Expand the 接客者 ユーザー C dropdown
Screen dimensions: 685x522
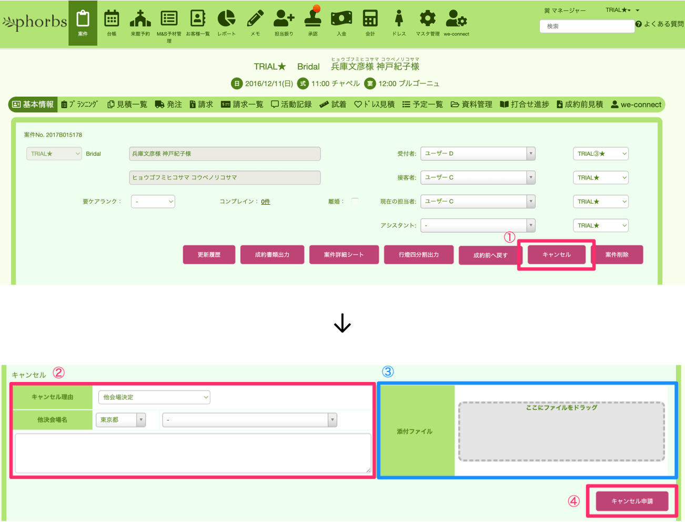click(478, 177)
